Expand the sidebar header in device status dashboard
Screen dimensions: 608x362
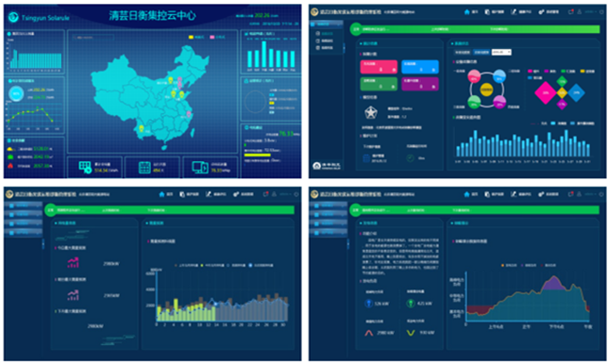pyautogui.click(x=326, y=24)
